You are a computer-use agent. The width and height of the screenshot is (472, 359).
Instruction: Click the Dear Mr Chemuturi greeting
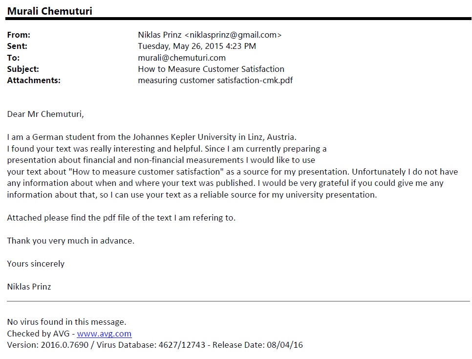point(45,114)
